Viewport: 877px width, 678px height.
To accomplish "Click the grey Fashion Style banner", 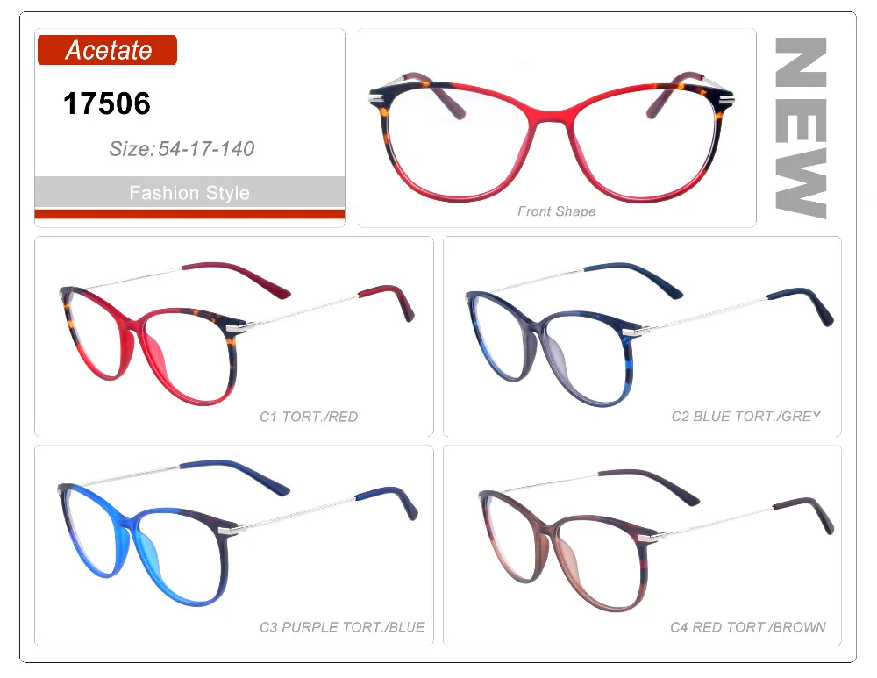I will coord(189,192).
